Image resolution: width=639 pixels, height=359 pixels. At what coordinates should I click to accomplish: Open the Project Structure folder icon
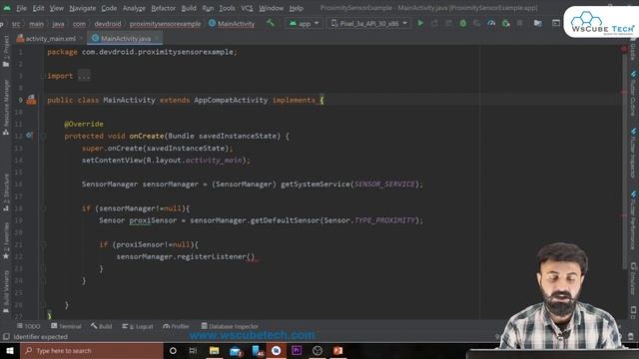538,23
